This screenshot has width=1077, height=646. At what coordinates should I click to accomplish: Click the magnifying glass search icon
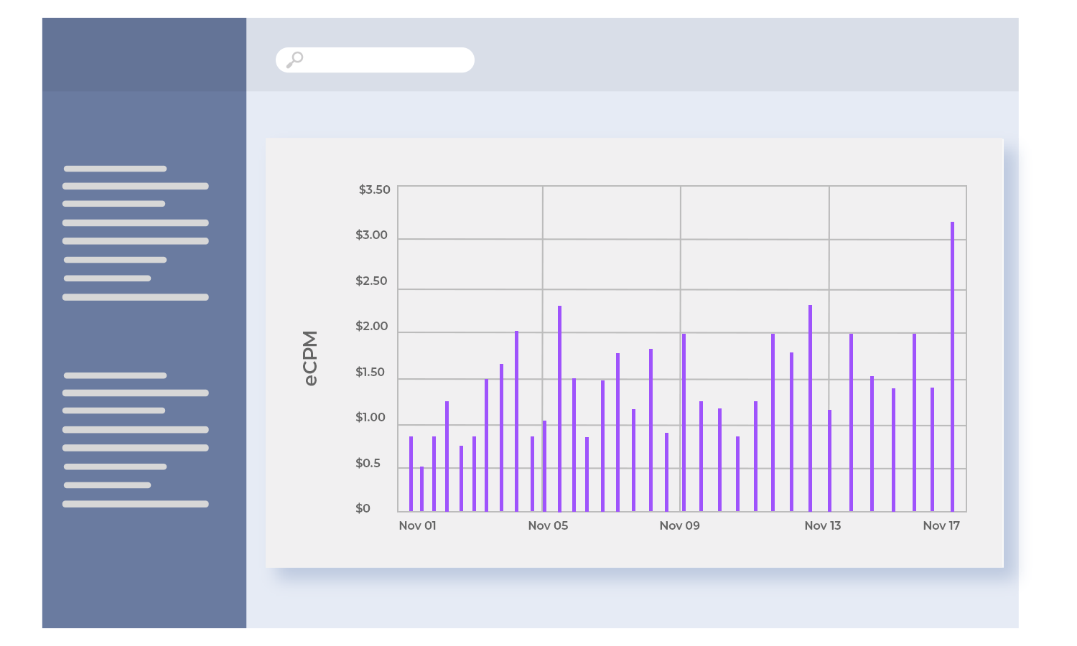click(x=294, y=60)
